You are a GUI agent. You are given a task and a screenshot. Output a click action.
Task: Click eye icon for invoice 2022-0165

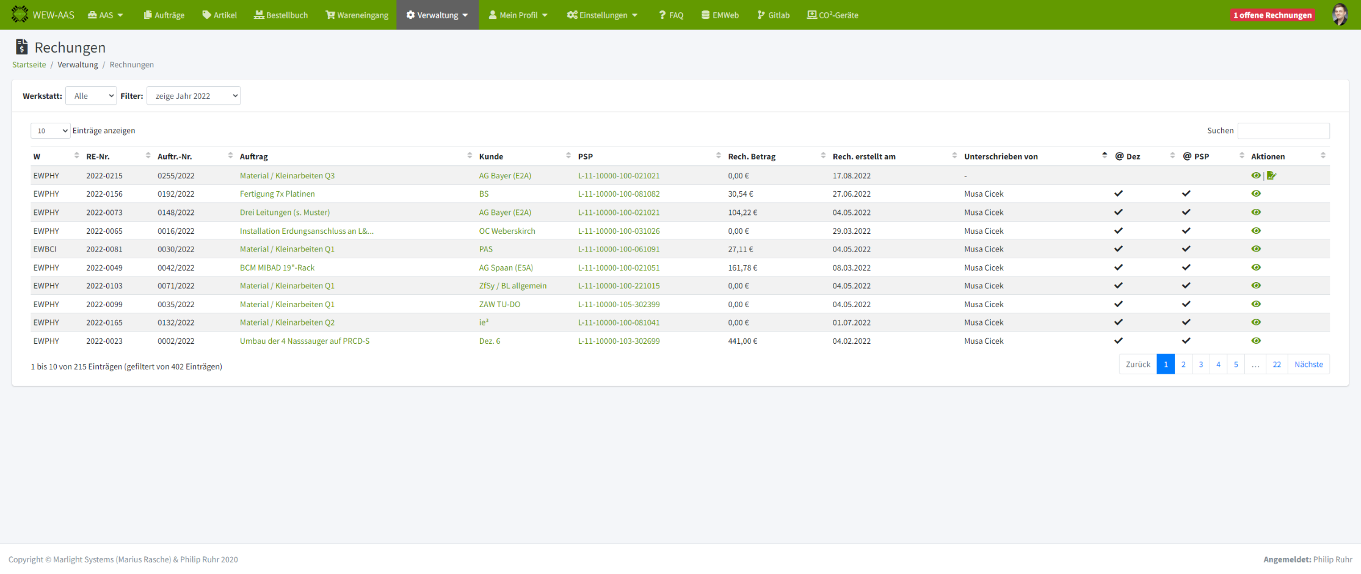click(x=1255, y=322)
